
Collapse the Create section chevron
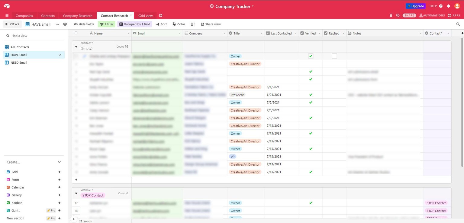pyautogui.click(x=60, y=162)
